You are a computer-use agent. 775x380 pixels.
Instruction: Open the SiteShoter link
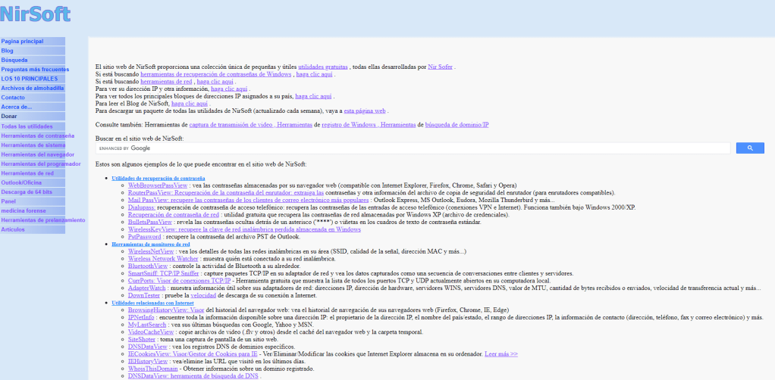tap(143, 340)
